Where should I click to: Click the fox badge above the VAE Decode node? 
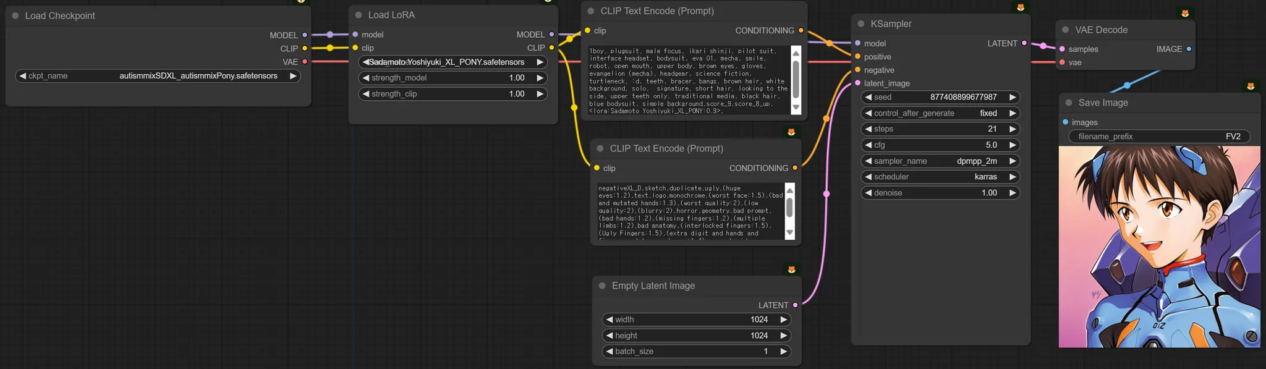click(x=1185, y=13)
